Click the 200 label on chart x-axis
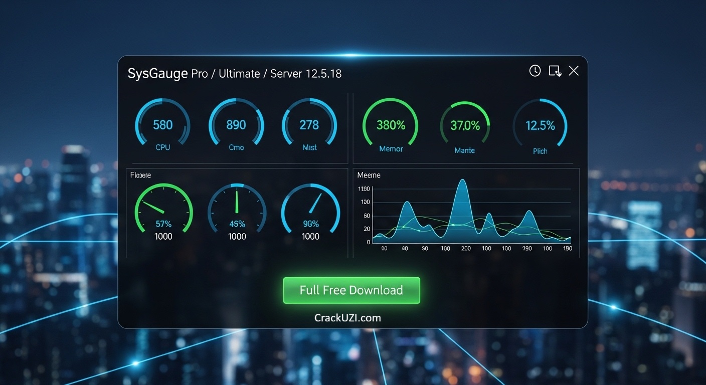The width and height of the screenshot is (706, 385). tap(466, 249)
